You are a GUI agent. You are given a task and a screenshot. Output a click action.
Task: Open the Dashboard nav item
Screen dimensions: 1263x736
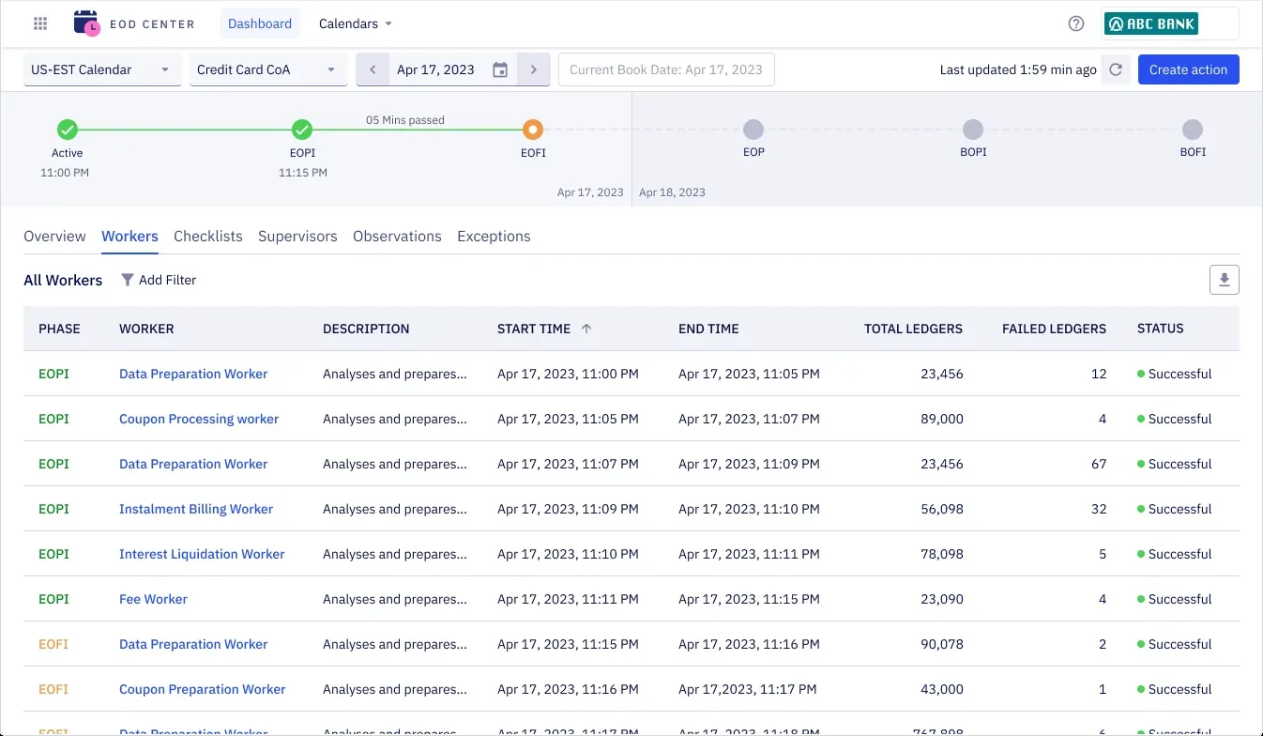click(260, 23)
